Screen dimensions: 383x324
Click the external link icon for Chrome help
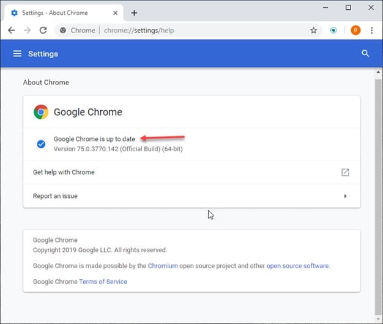tap(345, 172)
